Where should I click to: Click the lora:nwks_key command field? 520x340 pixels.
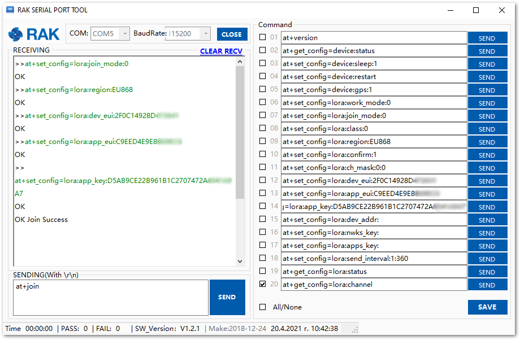(x=374, y=233)
